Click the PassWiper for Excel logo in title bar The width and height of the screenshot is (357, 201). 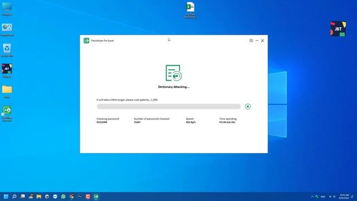tap(86, 41)
